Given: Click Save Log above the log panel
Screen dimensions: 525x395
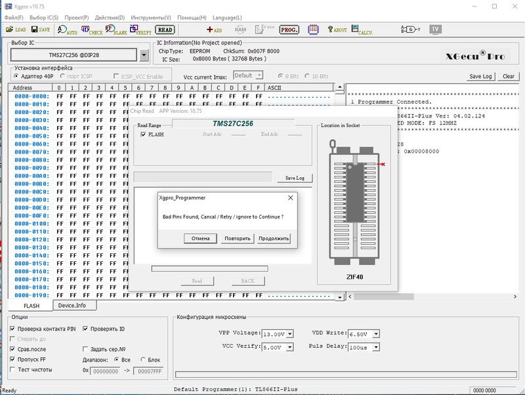Looking at the screenshot, I should coord(480,76).
